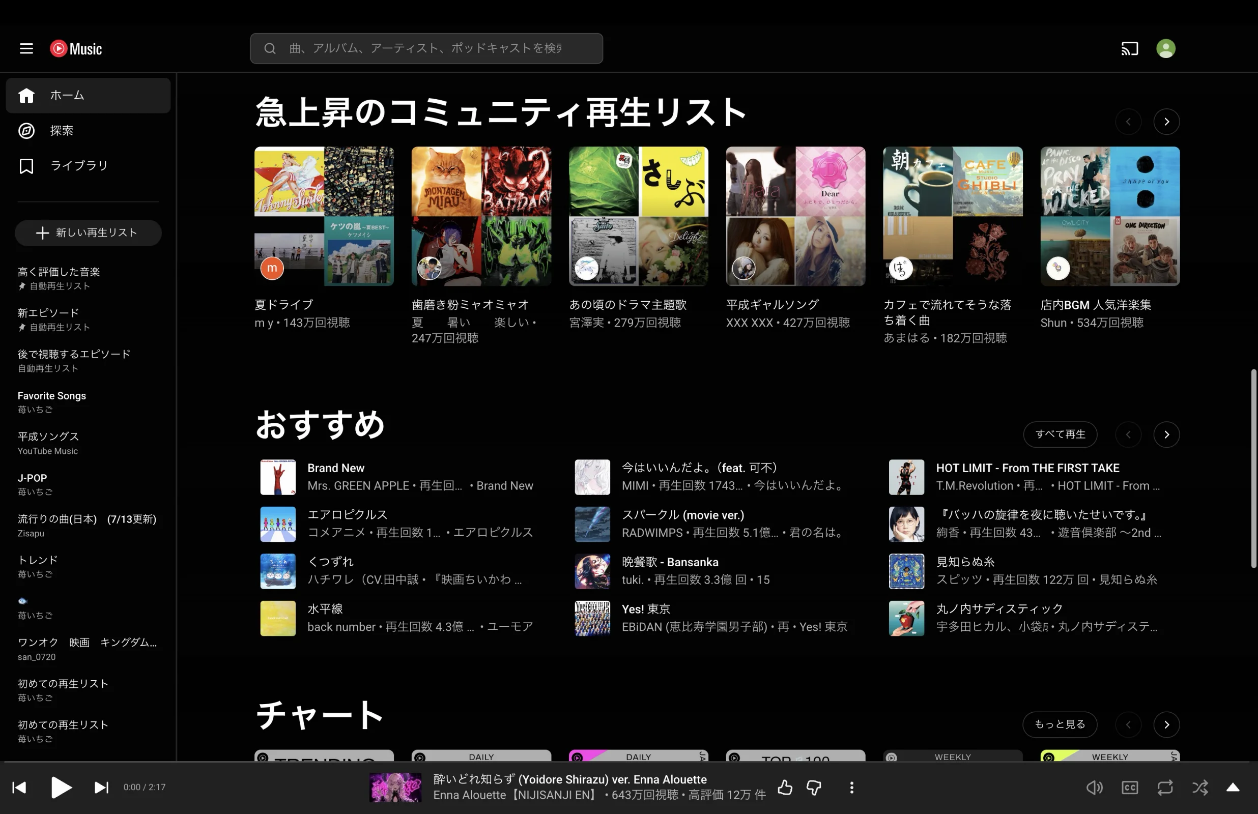This screenshot has width=1258, height=814.
Task: Click the 晩餐歌 - Bansanka song title
Action: pyautogui.click(x=670, y=562)
